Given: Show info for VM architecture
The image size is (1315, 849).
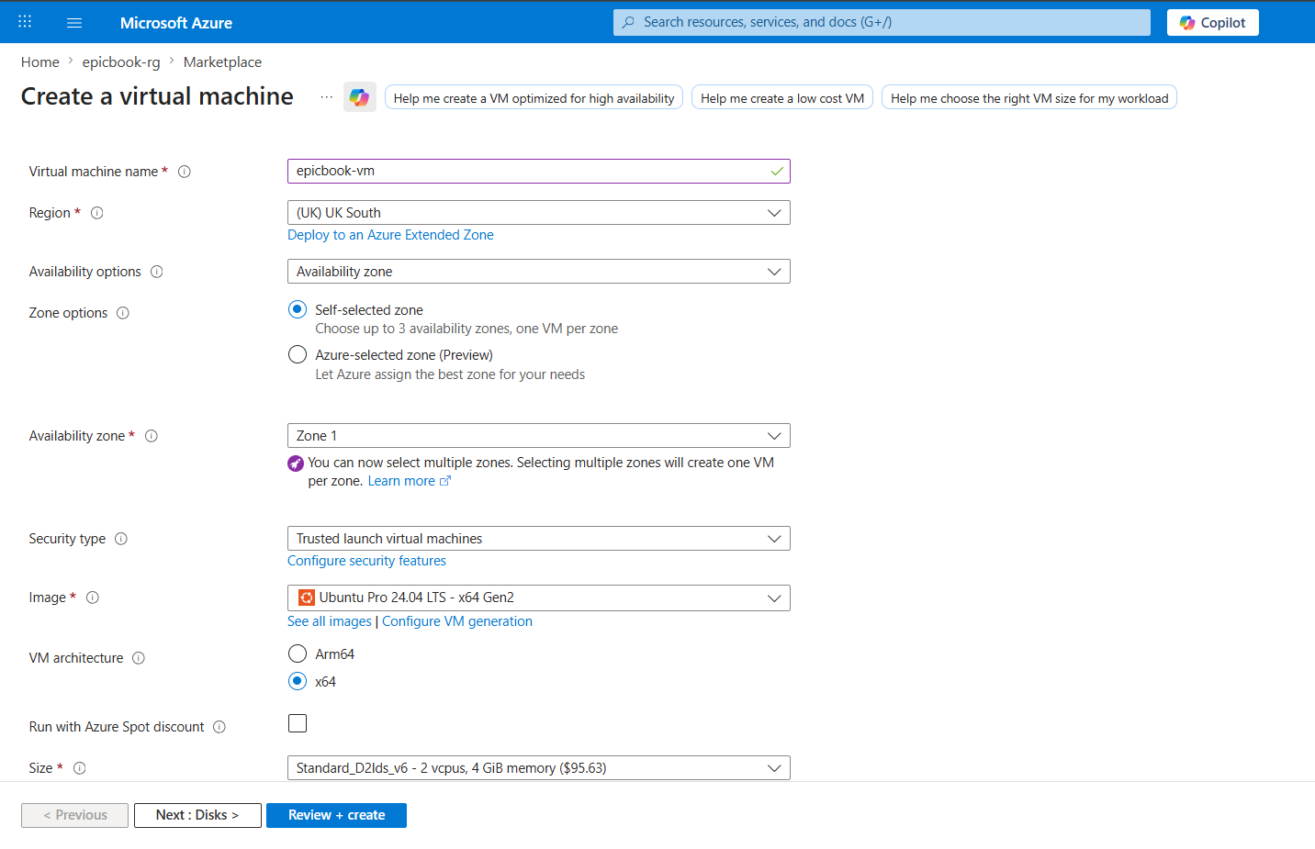Looking at the screenshot, I should click(x=139, y=658).
